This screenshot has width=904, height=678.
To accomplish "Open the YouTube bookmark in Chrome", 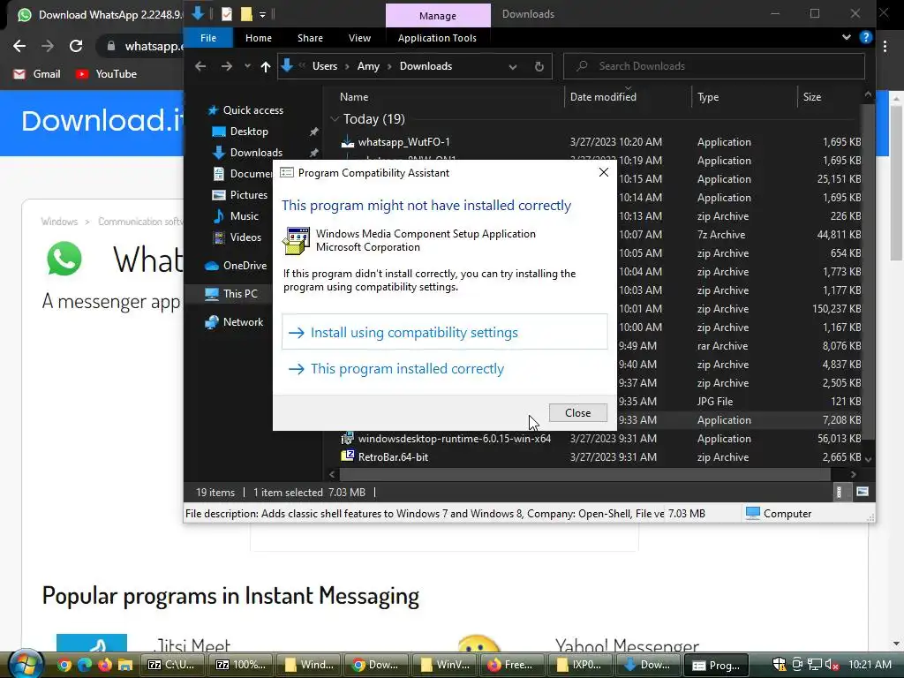I will pos(106,74).
